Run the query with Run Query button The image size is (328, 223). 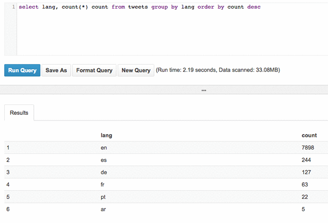[22, 70]
